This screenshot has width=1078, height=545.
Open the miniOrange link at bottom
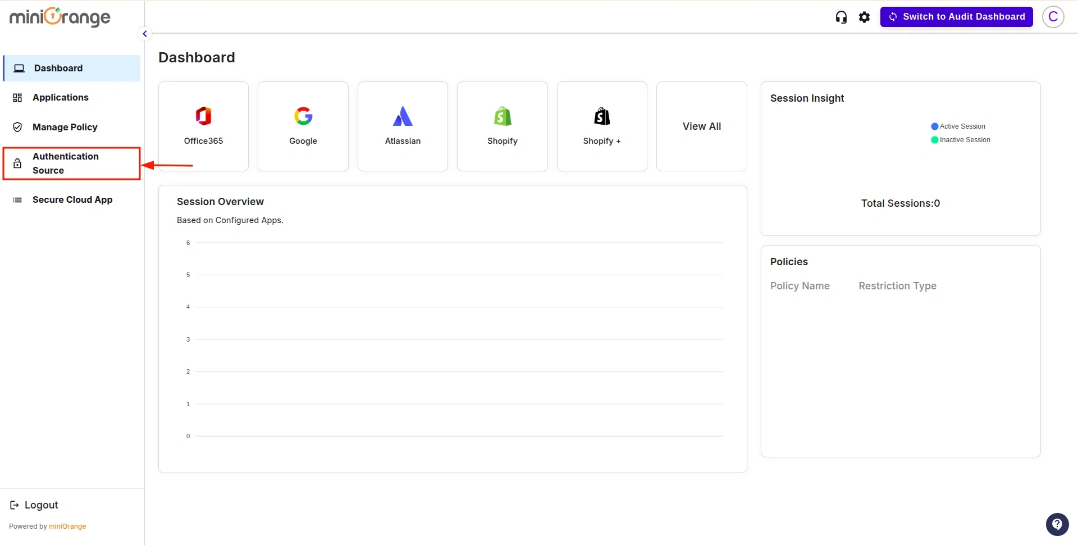67,526
